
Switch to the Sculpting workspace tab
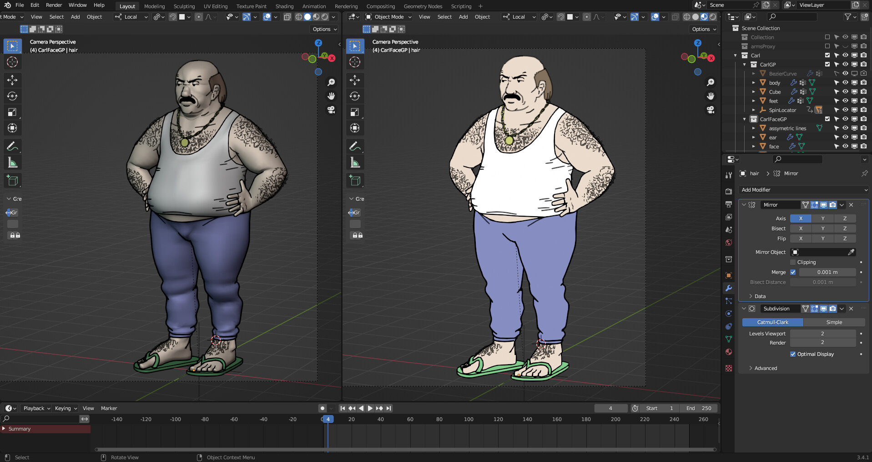coord(184,6)
